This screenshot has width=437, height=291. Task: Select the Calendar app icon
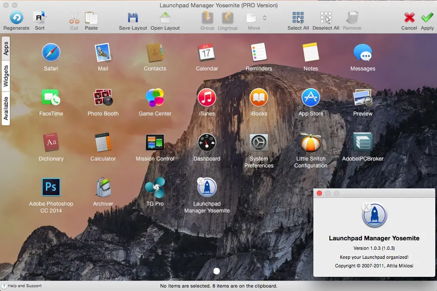point(207,52)
